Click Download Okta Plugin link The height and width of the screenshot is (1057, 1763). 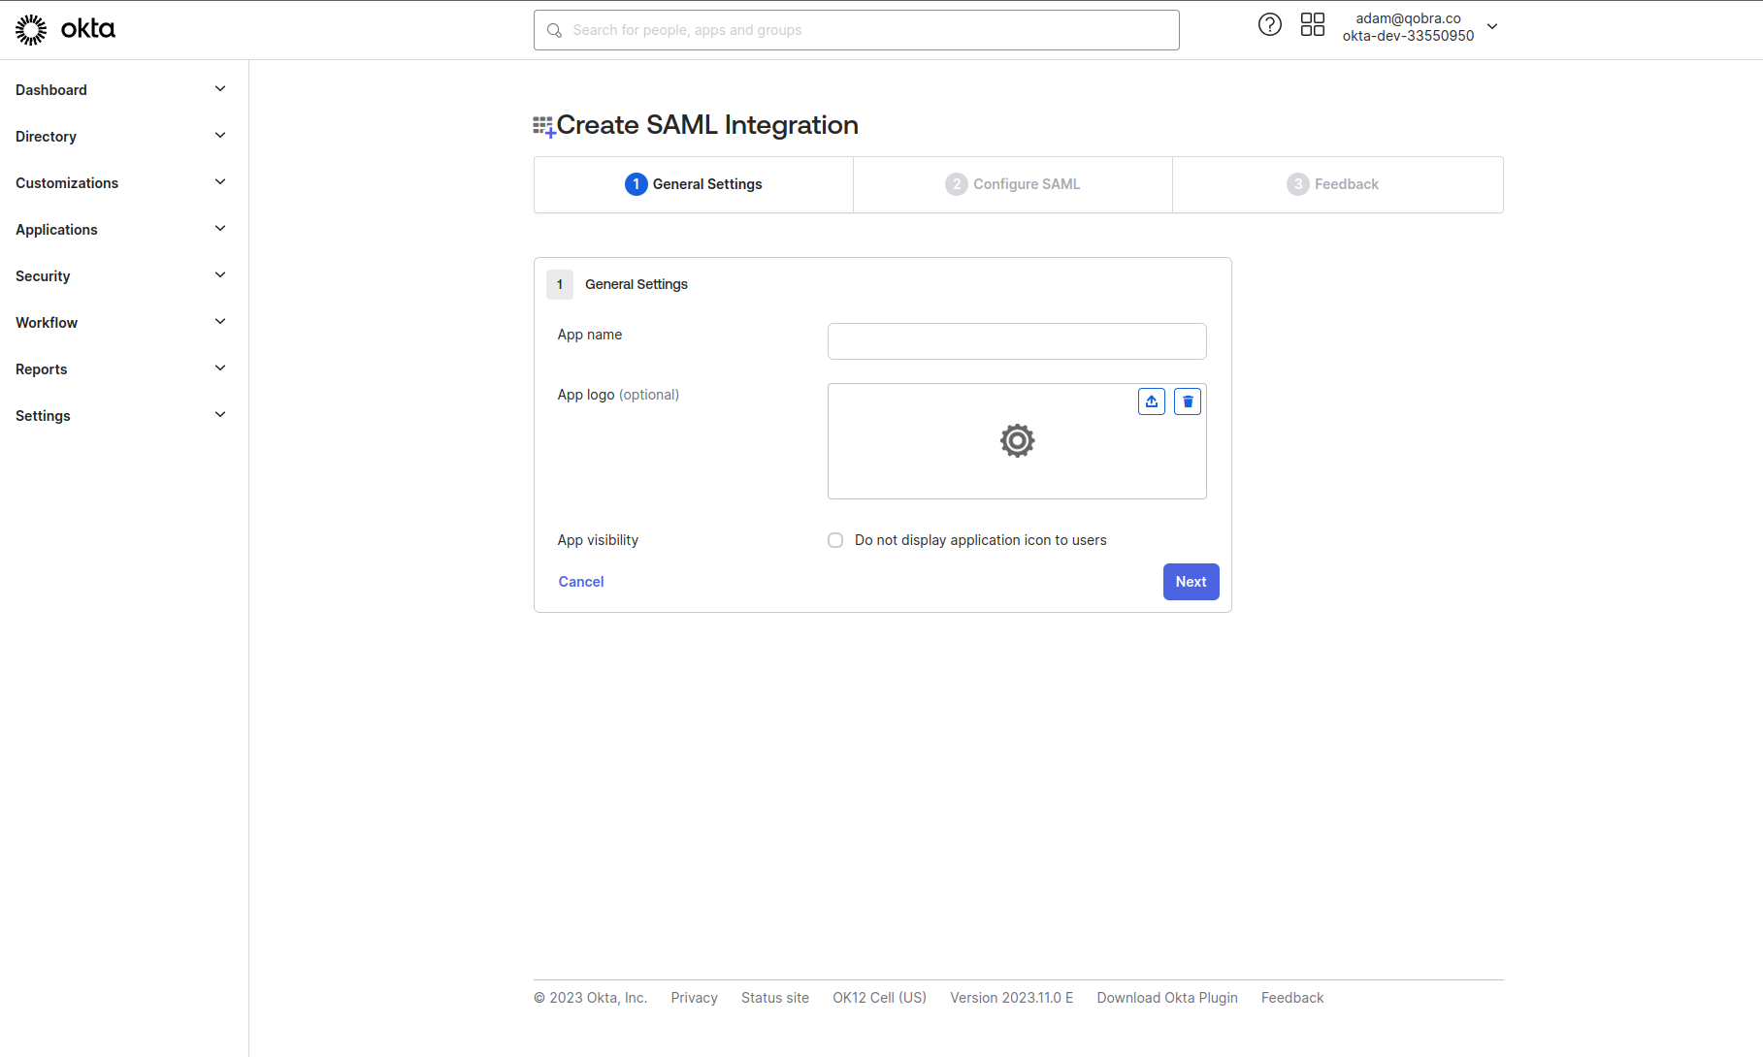(x=1167, y=998)
